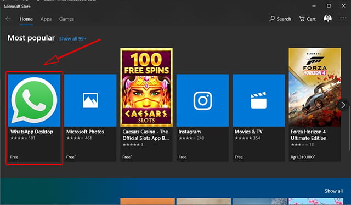Click the Microsoft Photos rating 461
The image size is (351, 205).
pos(79,138)
